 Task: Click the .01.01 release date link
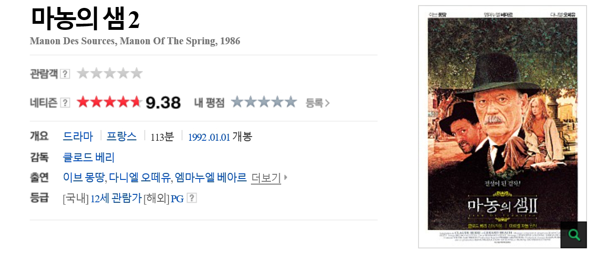tap(219, 137)
